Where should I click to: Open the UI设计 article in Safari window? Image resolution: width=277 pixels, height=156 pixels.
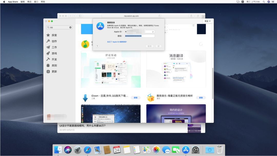click(x=83, y=126)
